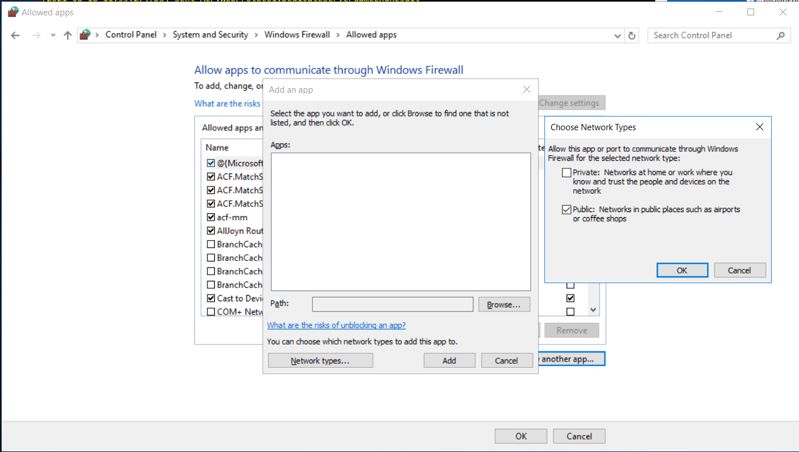Select the COM+ Network list entry
Viewport: 799px width, 452px height.
[240, 312]
